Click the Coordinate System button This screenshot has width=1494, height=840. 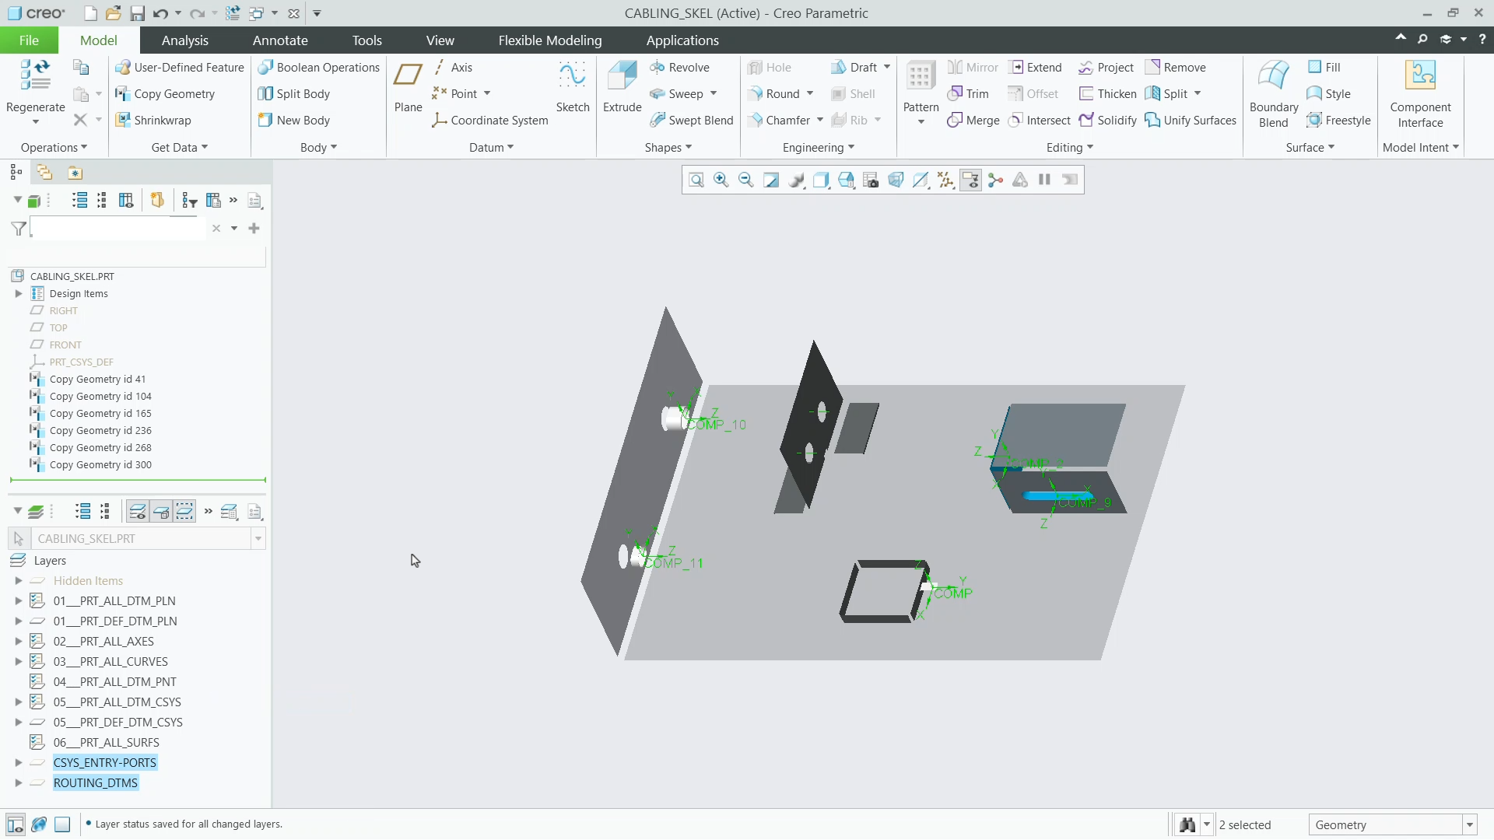(x=490, y=120)
